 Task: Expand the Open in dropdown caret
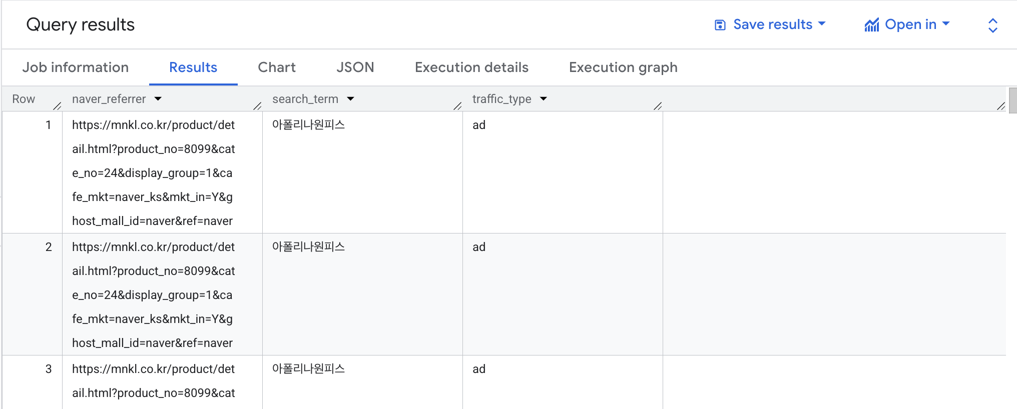point(946,24)
